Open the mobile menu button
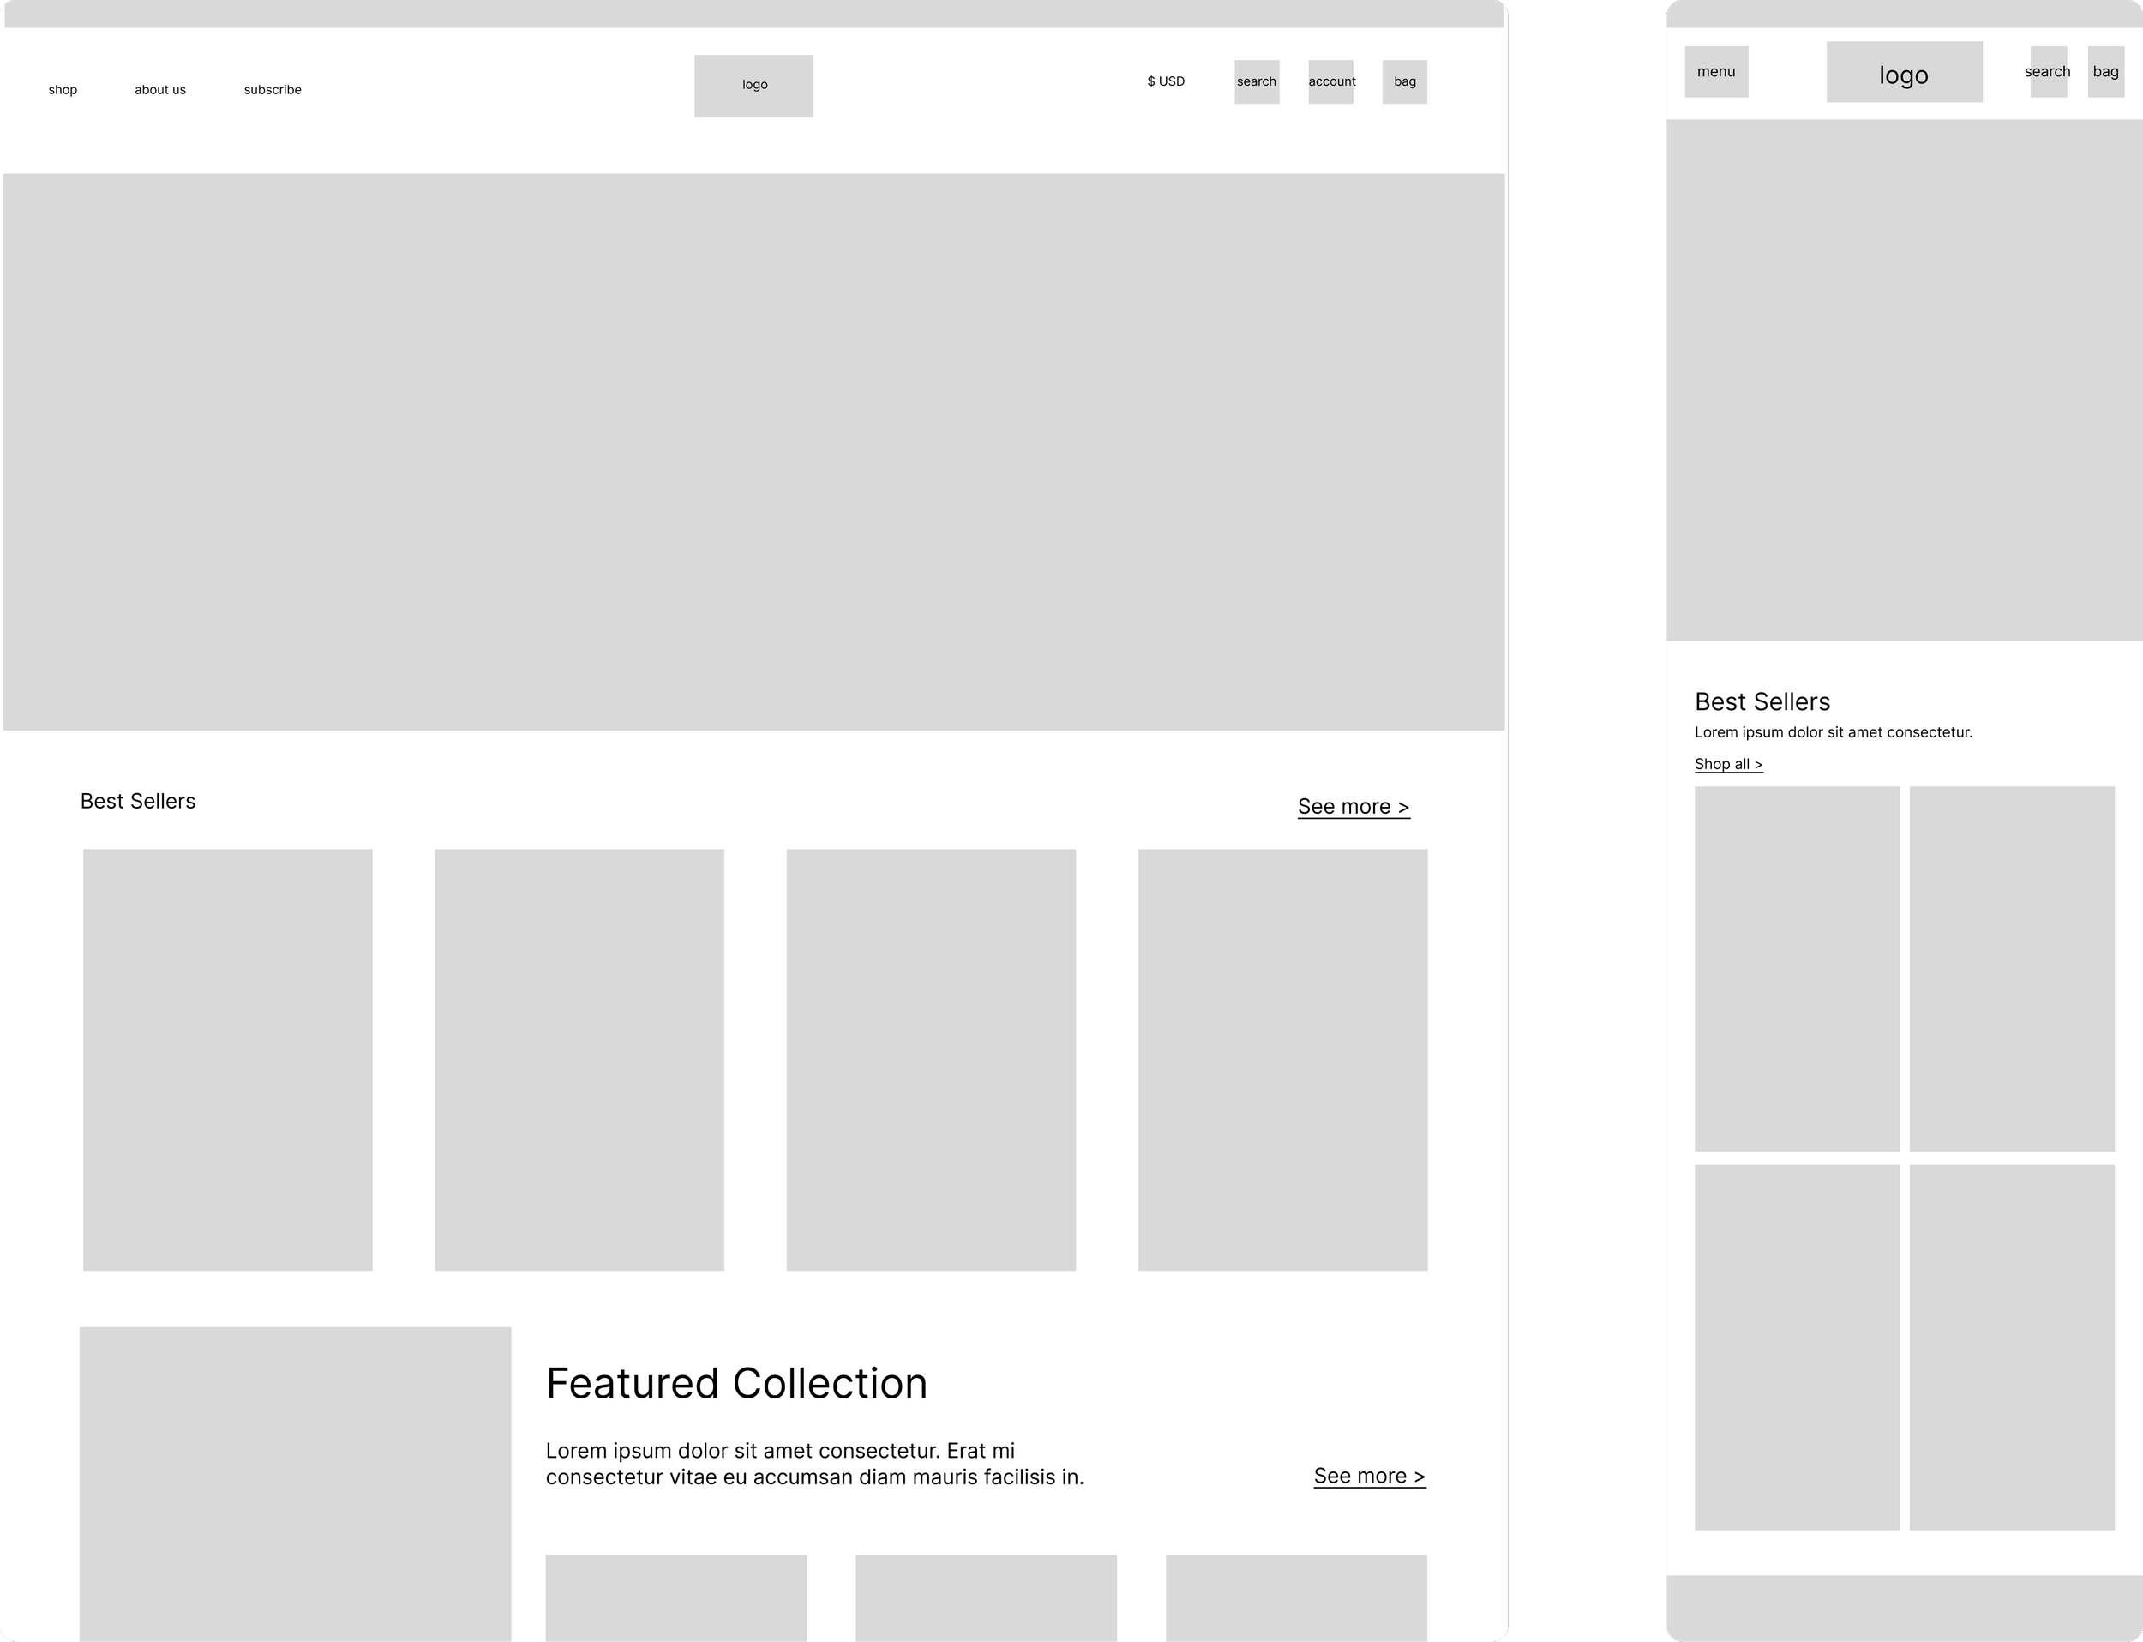 point(1716,72)
